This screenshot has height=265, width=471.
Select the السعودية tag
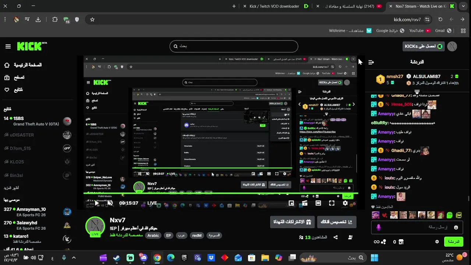click(214, 235)
